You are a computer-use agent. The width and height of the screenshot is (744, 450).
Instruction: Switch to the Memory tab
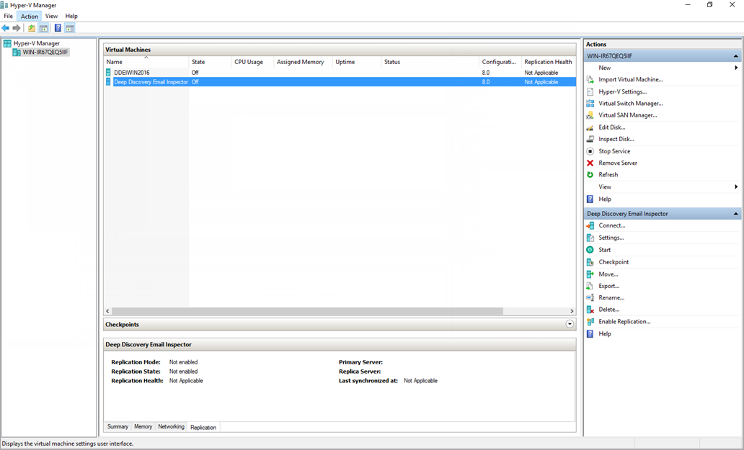(143, 427)
